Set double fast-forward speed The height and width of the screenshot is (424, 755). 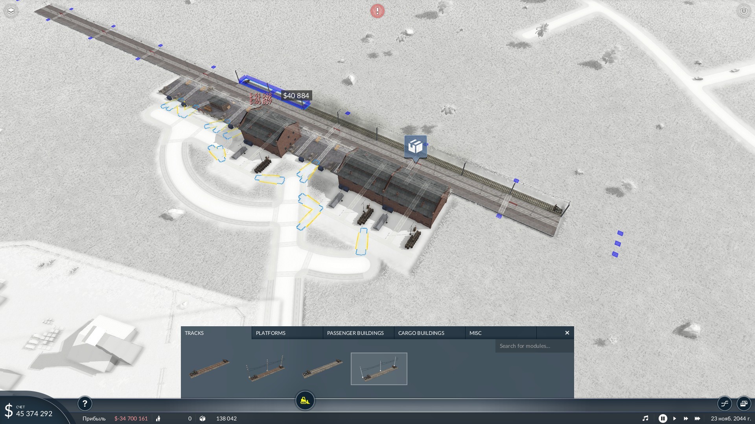(686, 419)
